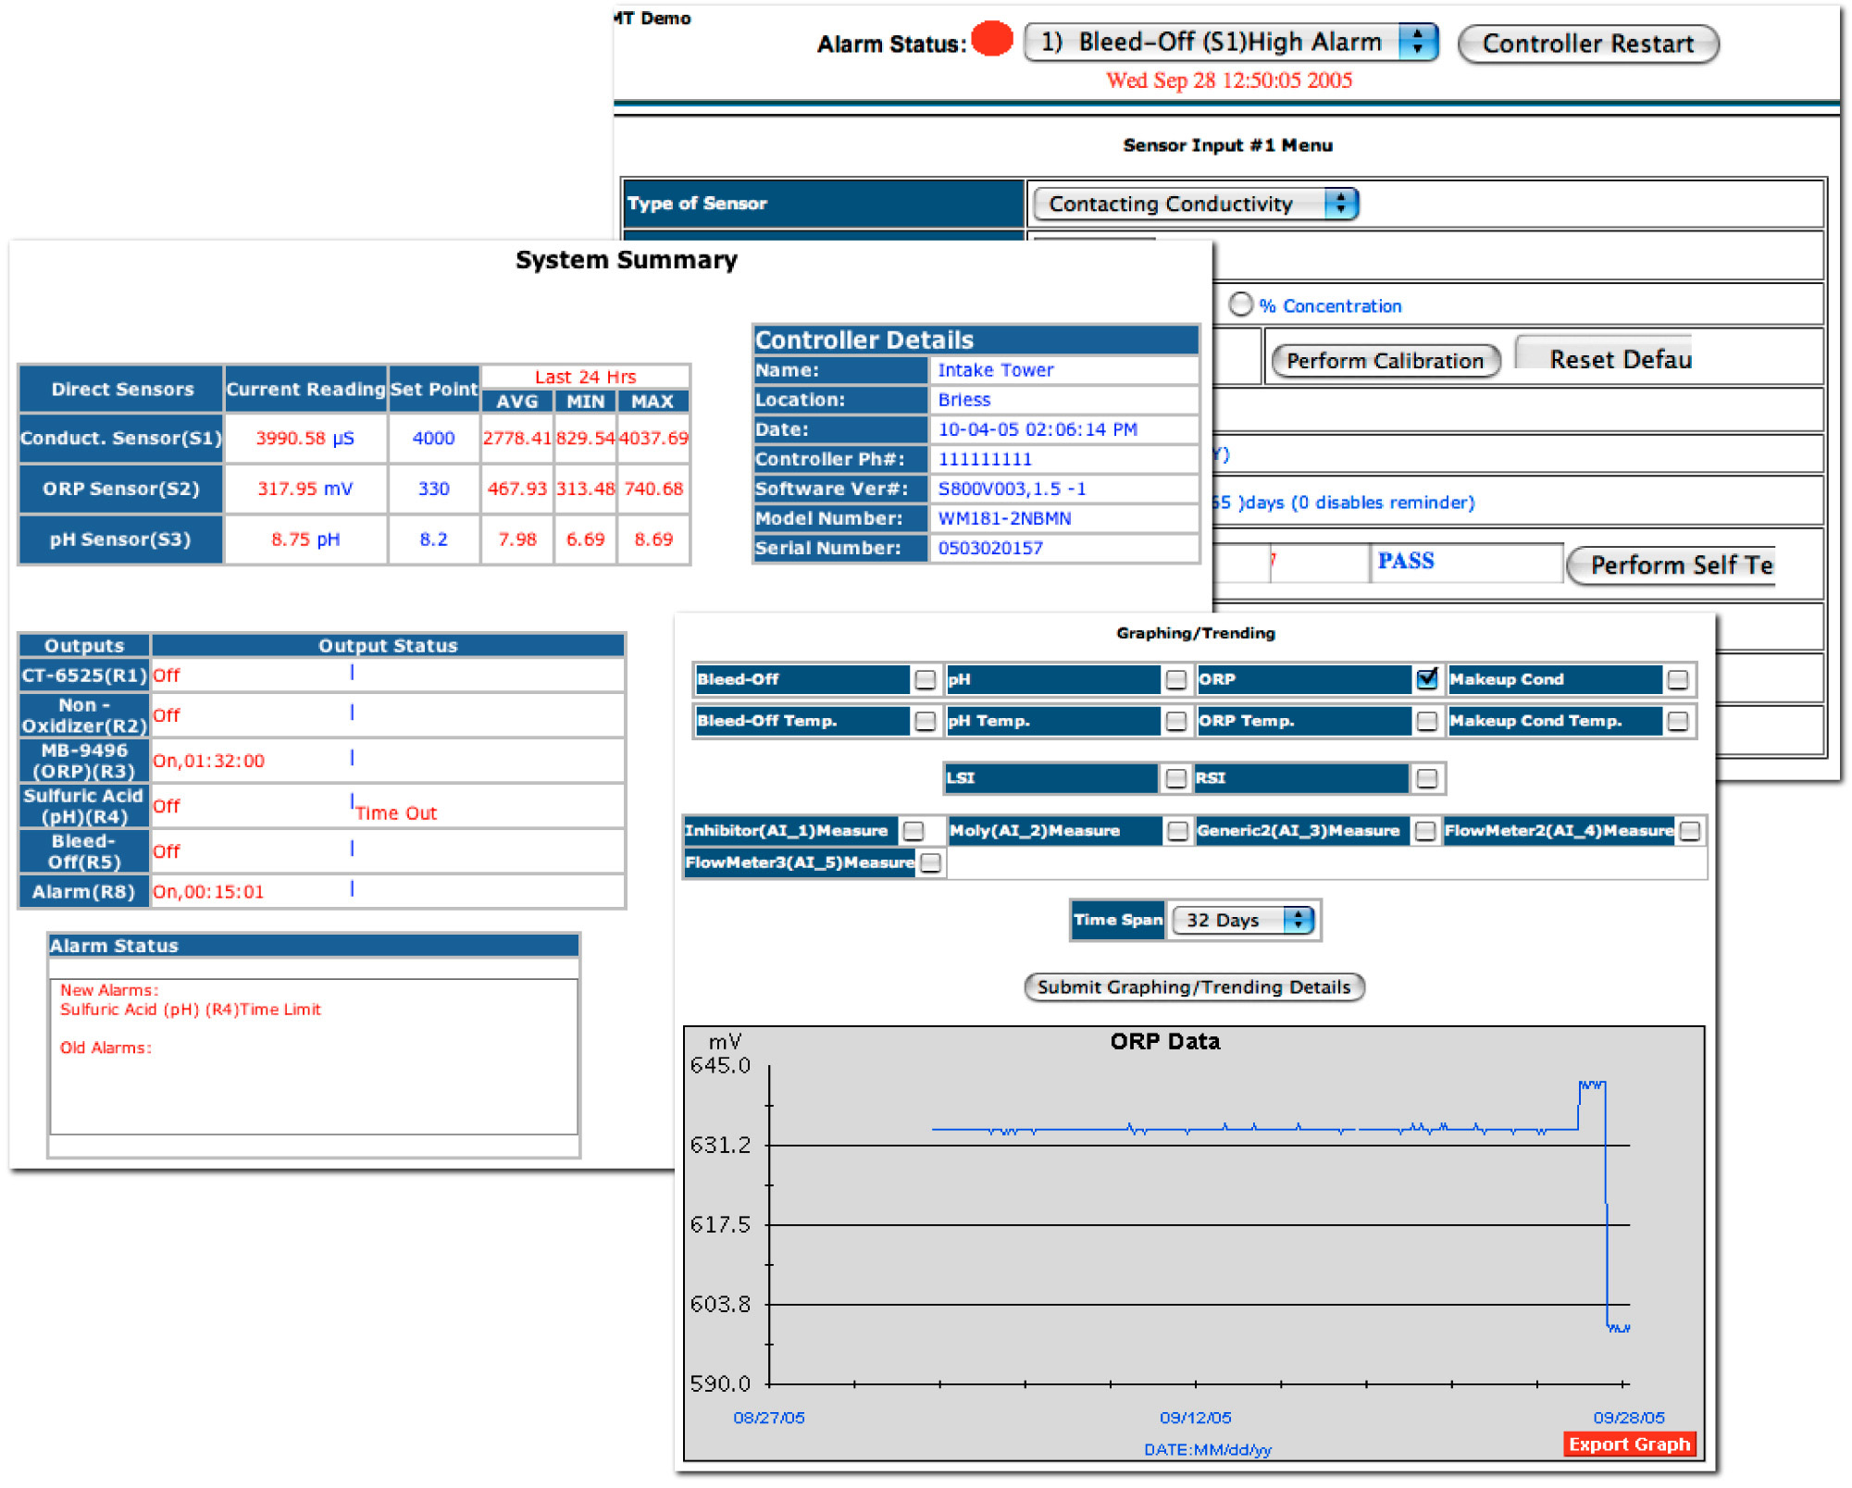Click the Sulfuric Acid (pH) (R4)Time Limit alarm
Image resolution: width=1852 pixels, height=1488 pixels.
pos(191,1010)
